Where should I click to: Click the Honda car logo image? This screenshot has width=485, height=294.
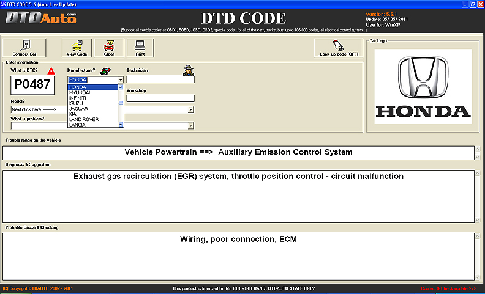point(423,86)
